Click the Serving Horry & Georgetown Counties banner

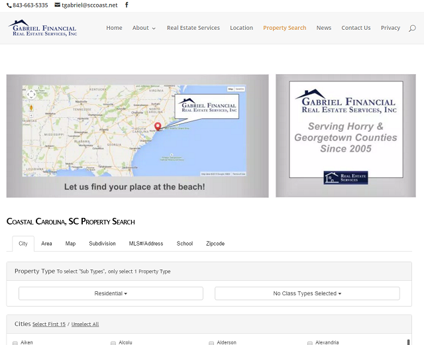[x=346, y=136]
